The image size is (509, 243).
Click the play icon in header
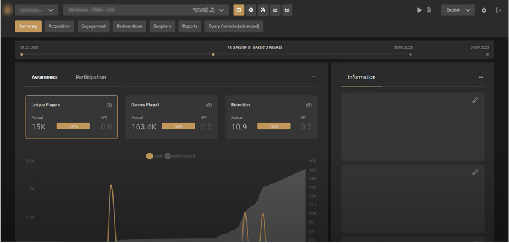[x=419, y=10]
